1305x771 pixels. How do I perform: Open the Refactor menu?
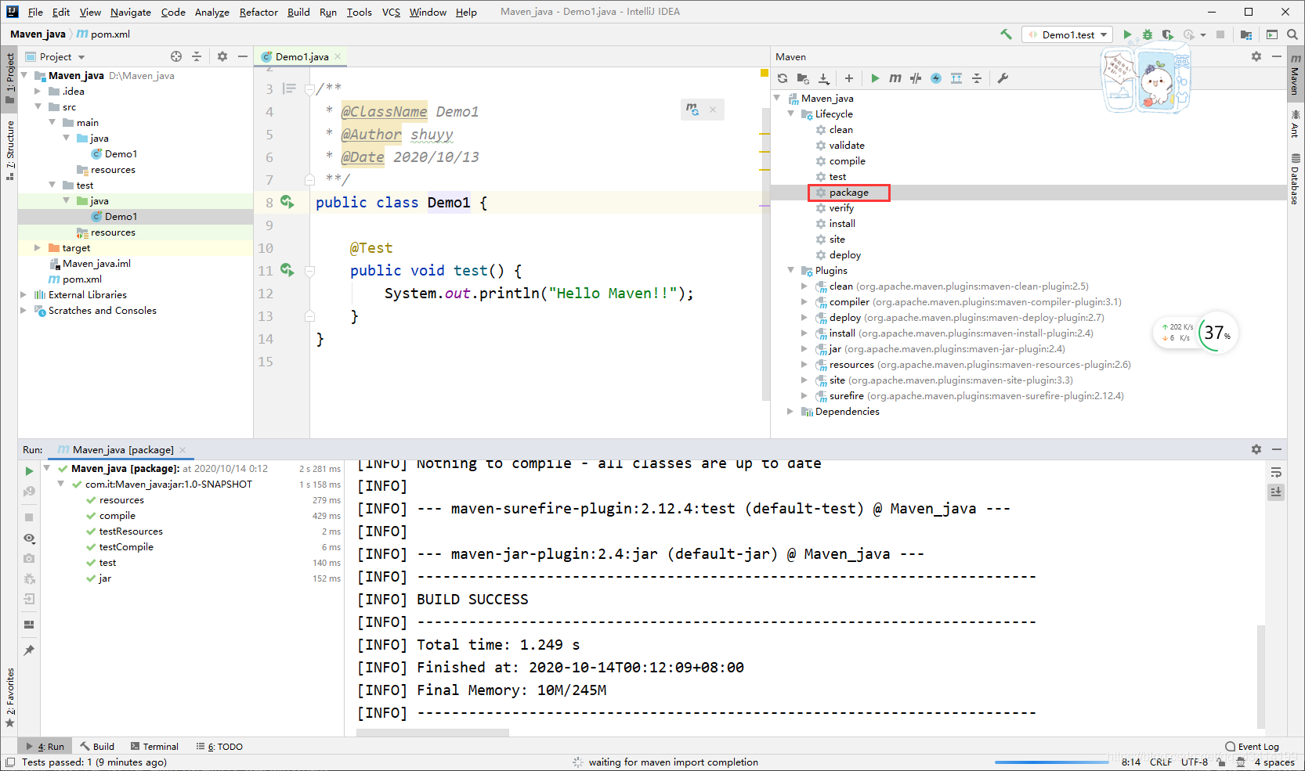click(x=258, y=12)
